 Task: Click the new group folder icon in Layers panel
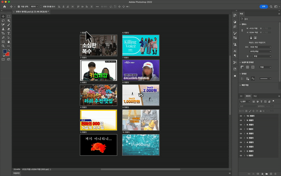266,174
